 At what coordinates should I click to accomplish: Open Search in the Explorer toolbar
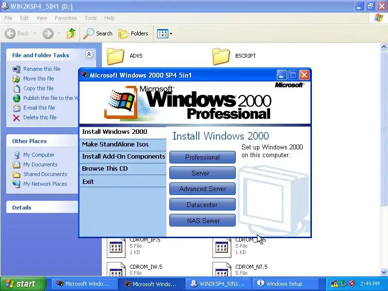click(97, 33)
